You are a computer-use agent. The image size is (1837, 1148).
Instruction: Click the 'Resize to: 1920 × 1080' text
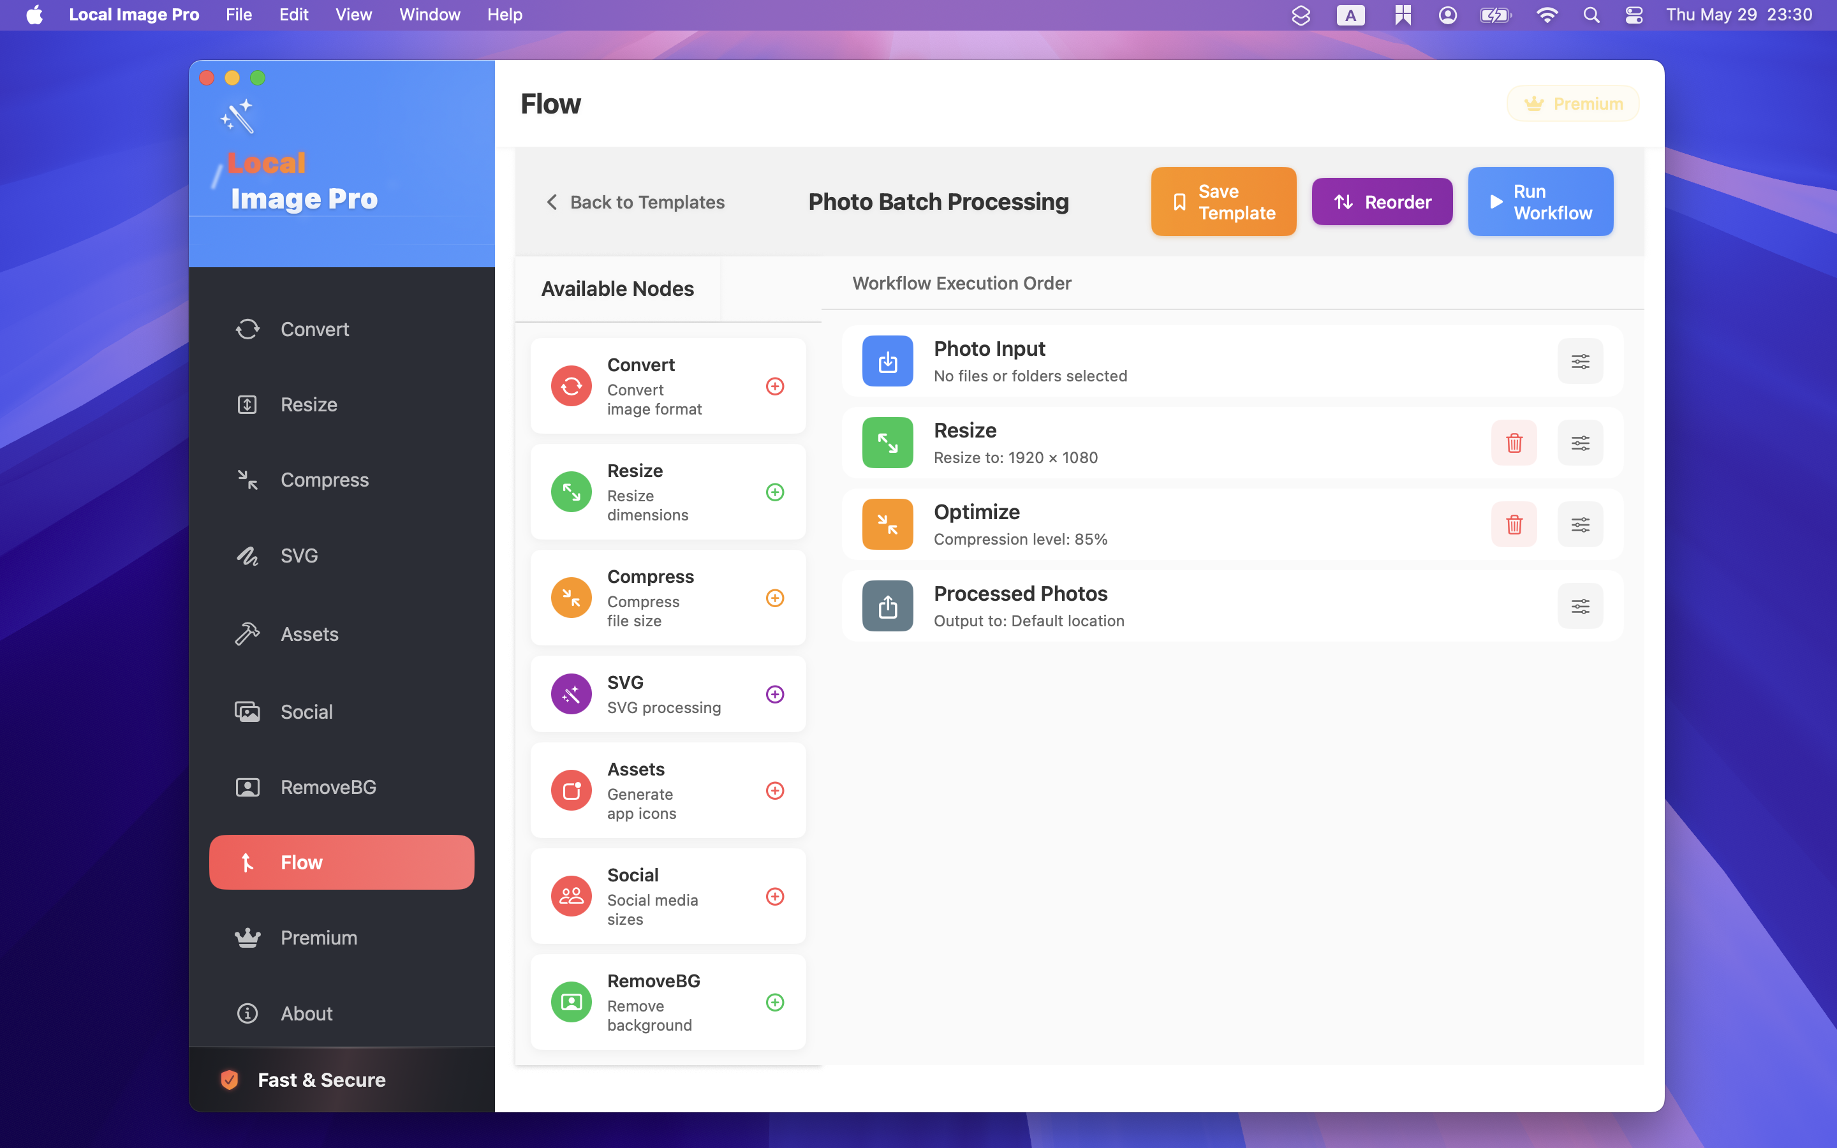click(x=1015, y=458)
